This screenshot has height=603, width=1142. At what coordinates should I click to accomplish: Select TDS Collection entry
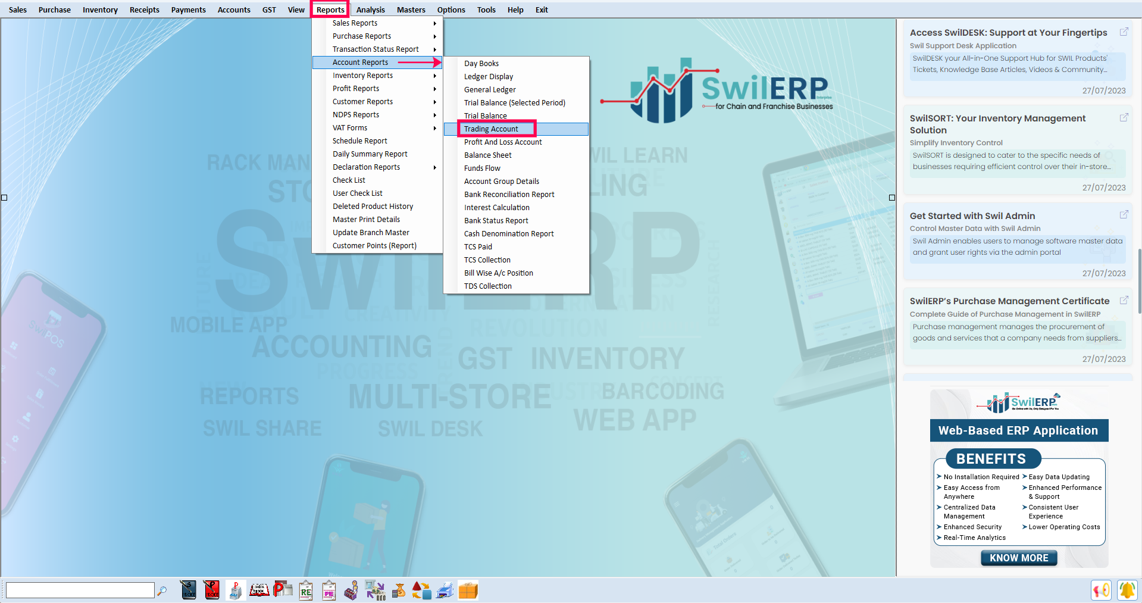point(516,286)
